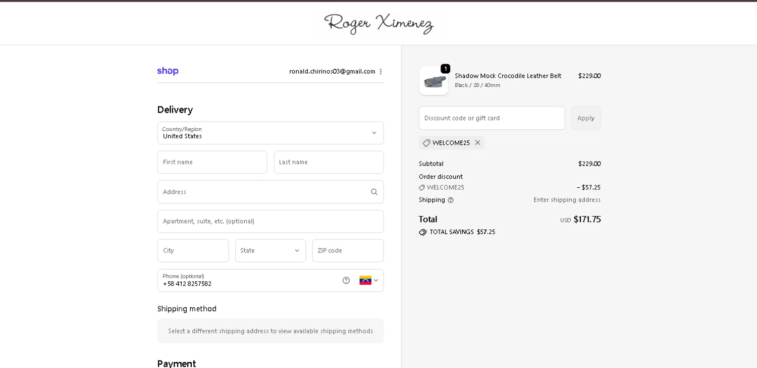Viewport: 757px width, 368px height.
Task: Click the Shadow Mock Crocodile Leather Belt title
Action: pos(508,76)
